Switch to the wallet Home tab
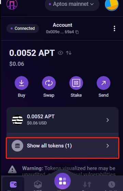 13,184
